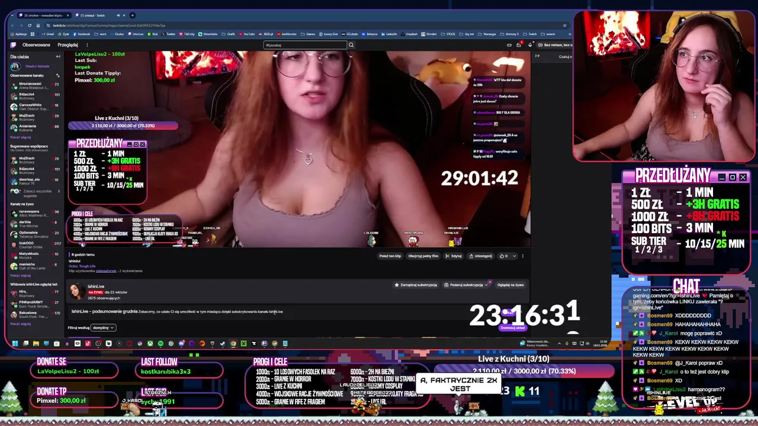Expand Podaruj subskrypcję dropdown arrow
This screenshot has height=426, width=758.
tap(486, 285)
